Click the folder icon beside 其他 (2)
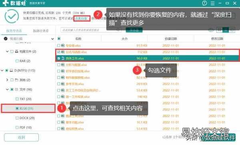This screenshot has height=145, width=240. [x=16, y=80]
